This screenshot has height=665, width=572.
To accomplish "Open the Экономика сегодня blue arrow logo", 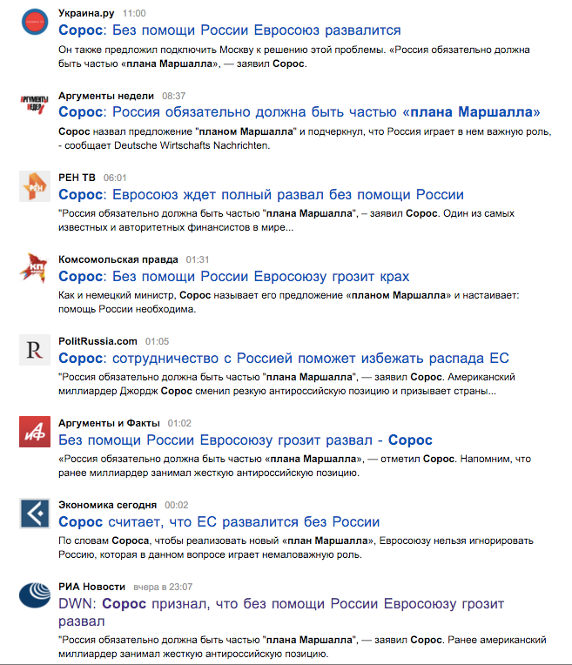I will coord(35,514).
